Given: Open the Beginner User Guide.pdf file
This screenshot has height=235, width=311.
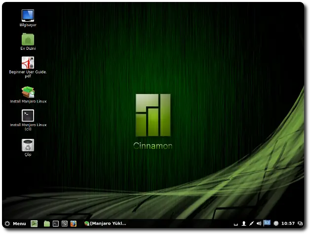Looking at the screenshot, I should pos(28,67).
